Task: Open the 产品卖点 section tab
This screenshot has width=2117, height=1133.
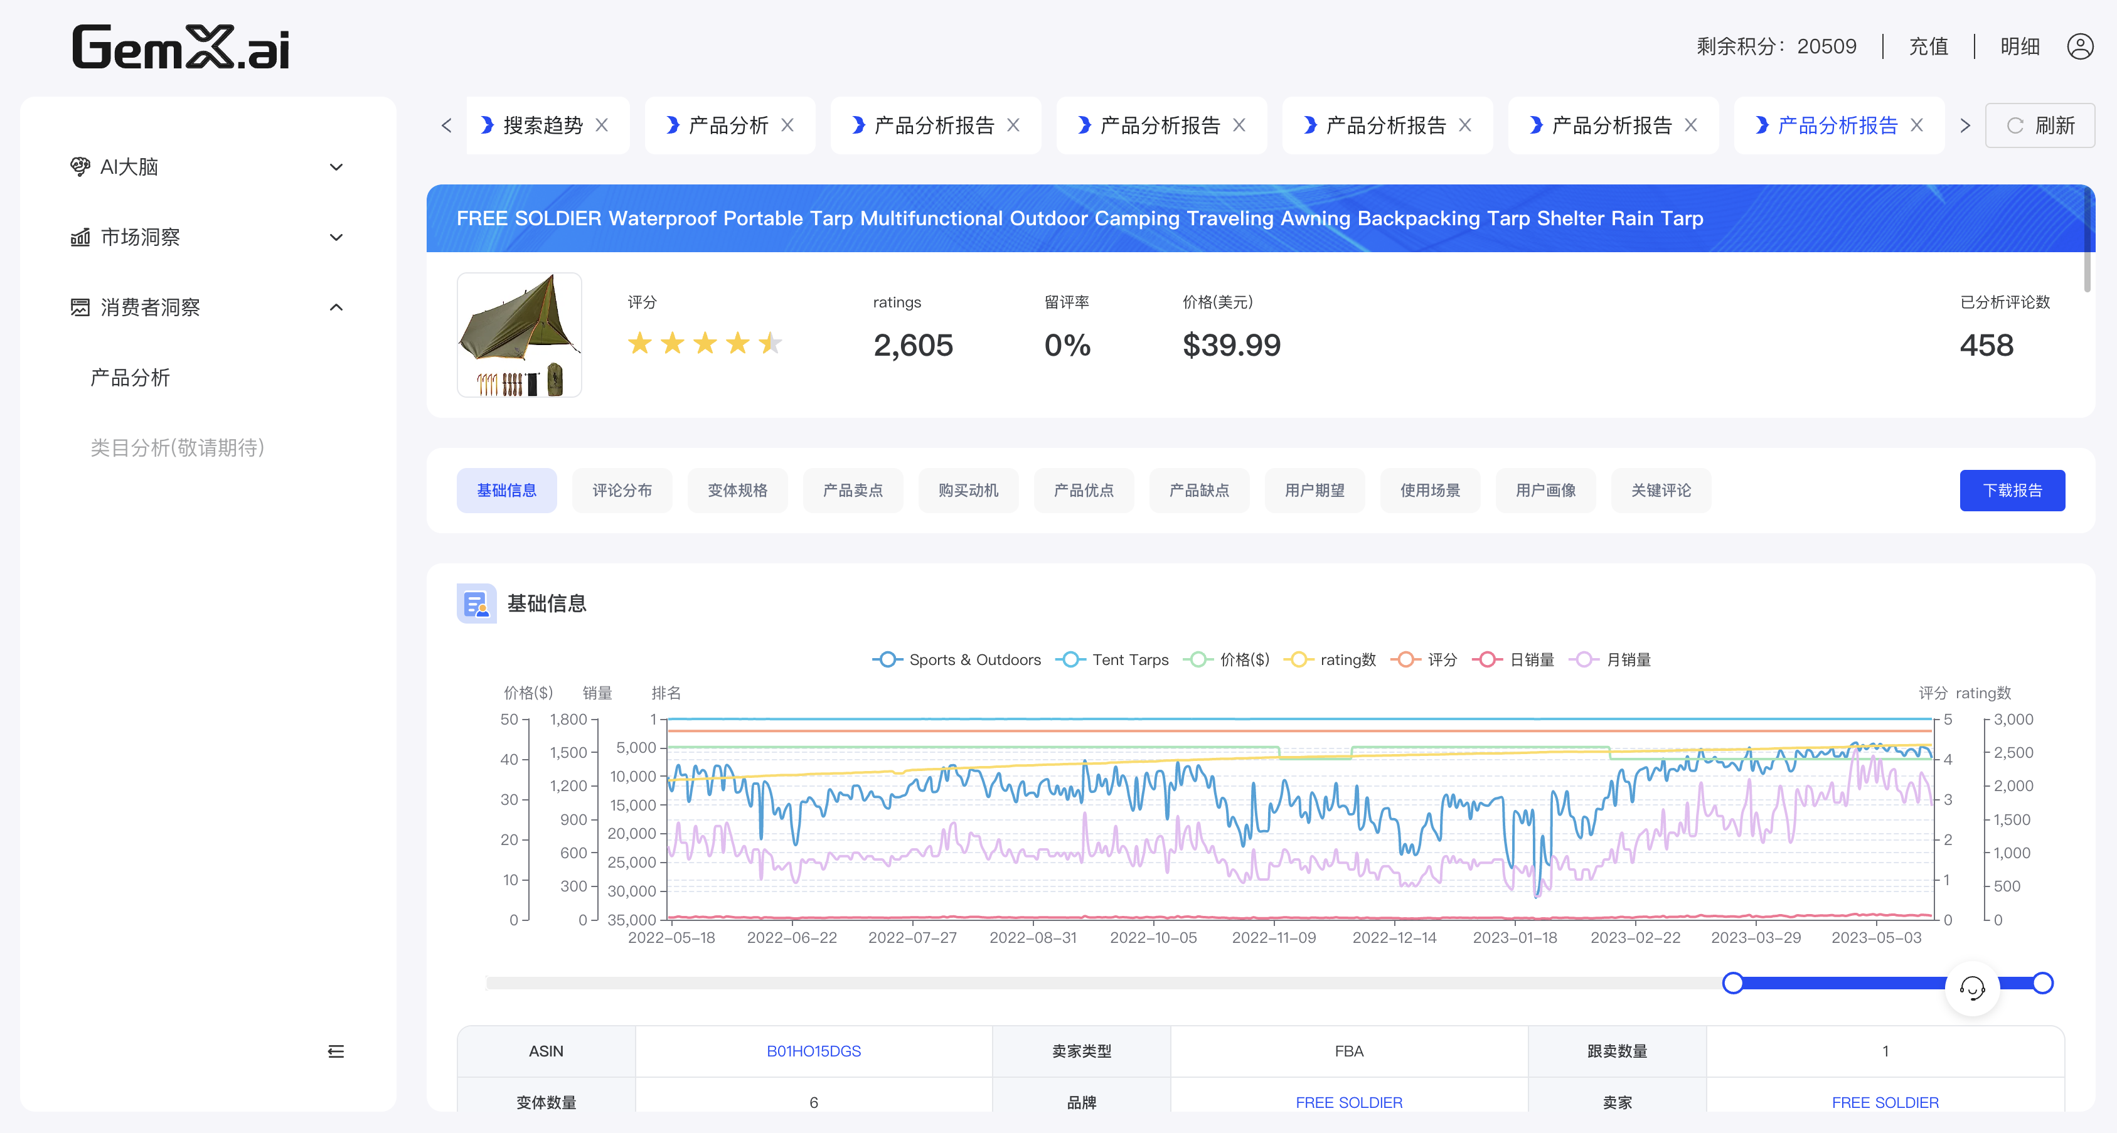Action: pos(853,491)
